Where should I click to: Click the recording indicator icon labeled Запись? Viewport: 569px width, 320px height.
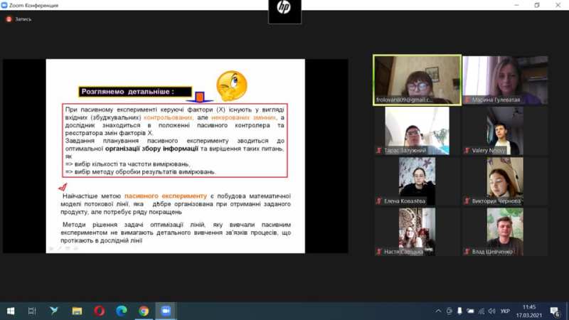pyautogui.click(x=9, y=19)
